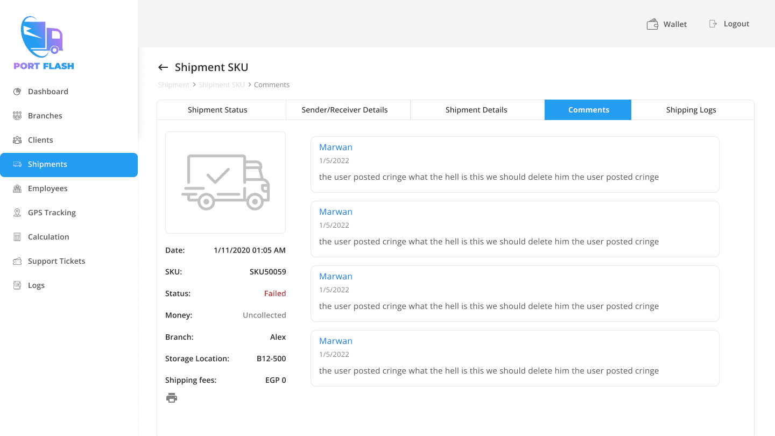
Task: Open the Wallet icon in header
Action: point(652,24)
